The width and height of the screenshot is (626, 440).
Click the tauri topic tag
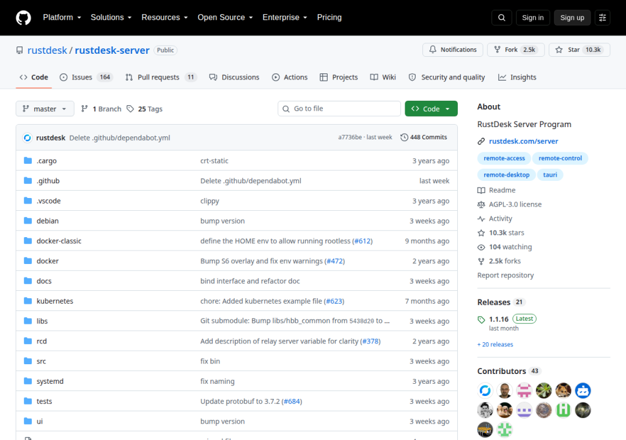click(550, 175)
